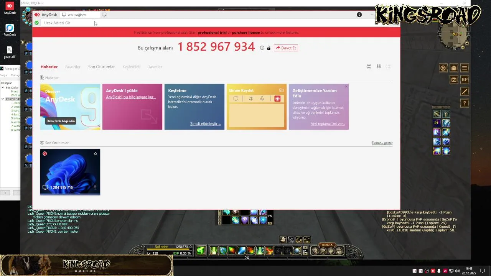Click the screen icon in Ekranı Kaydet
Screen dimensions: 491x276
(x=236, y=99)
